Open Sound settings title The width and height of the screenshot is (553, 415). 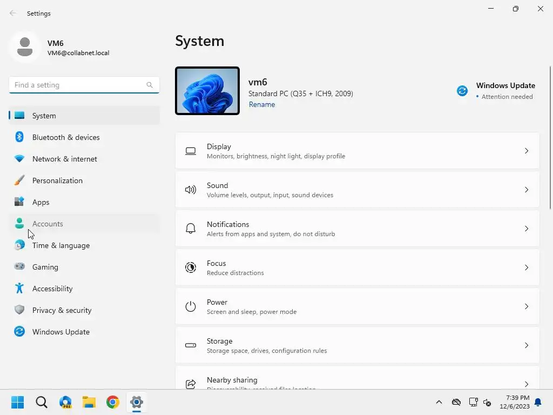217,185
